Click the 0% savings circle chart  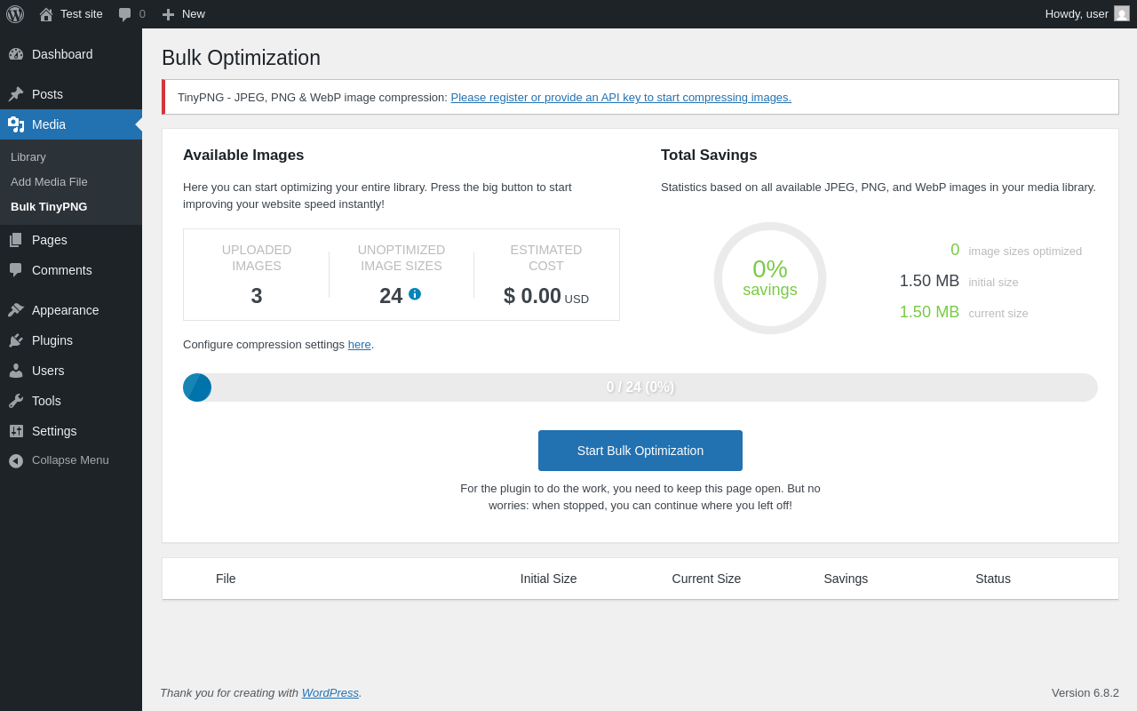769,278
